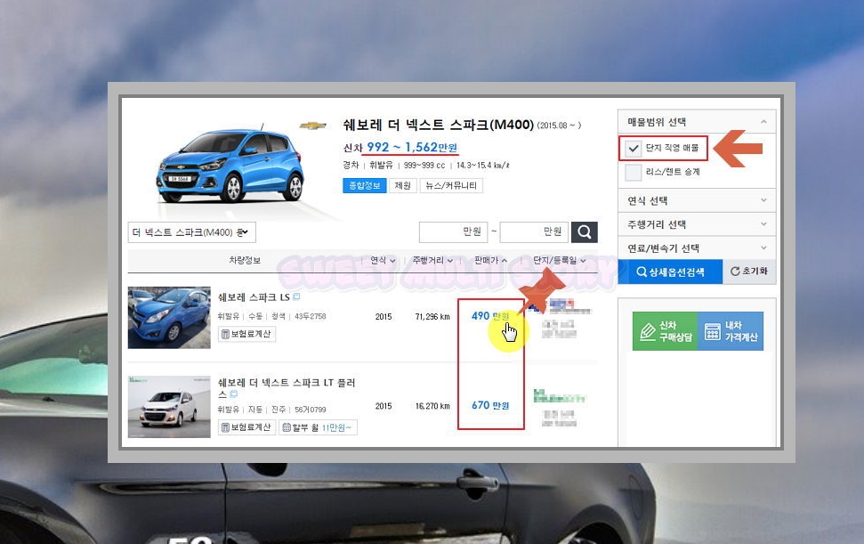Click the 쉐보레 더 넥스트 스파크(M400) heading

tap(438, 125)
